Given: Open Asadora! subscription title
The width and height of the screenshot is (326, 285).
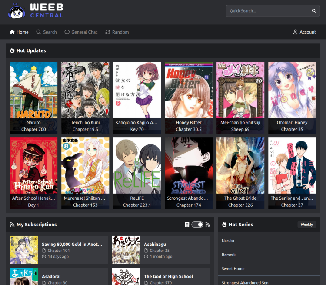Looking at the screenshot, I should pyautogui.click(x=51, y=276).
